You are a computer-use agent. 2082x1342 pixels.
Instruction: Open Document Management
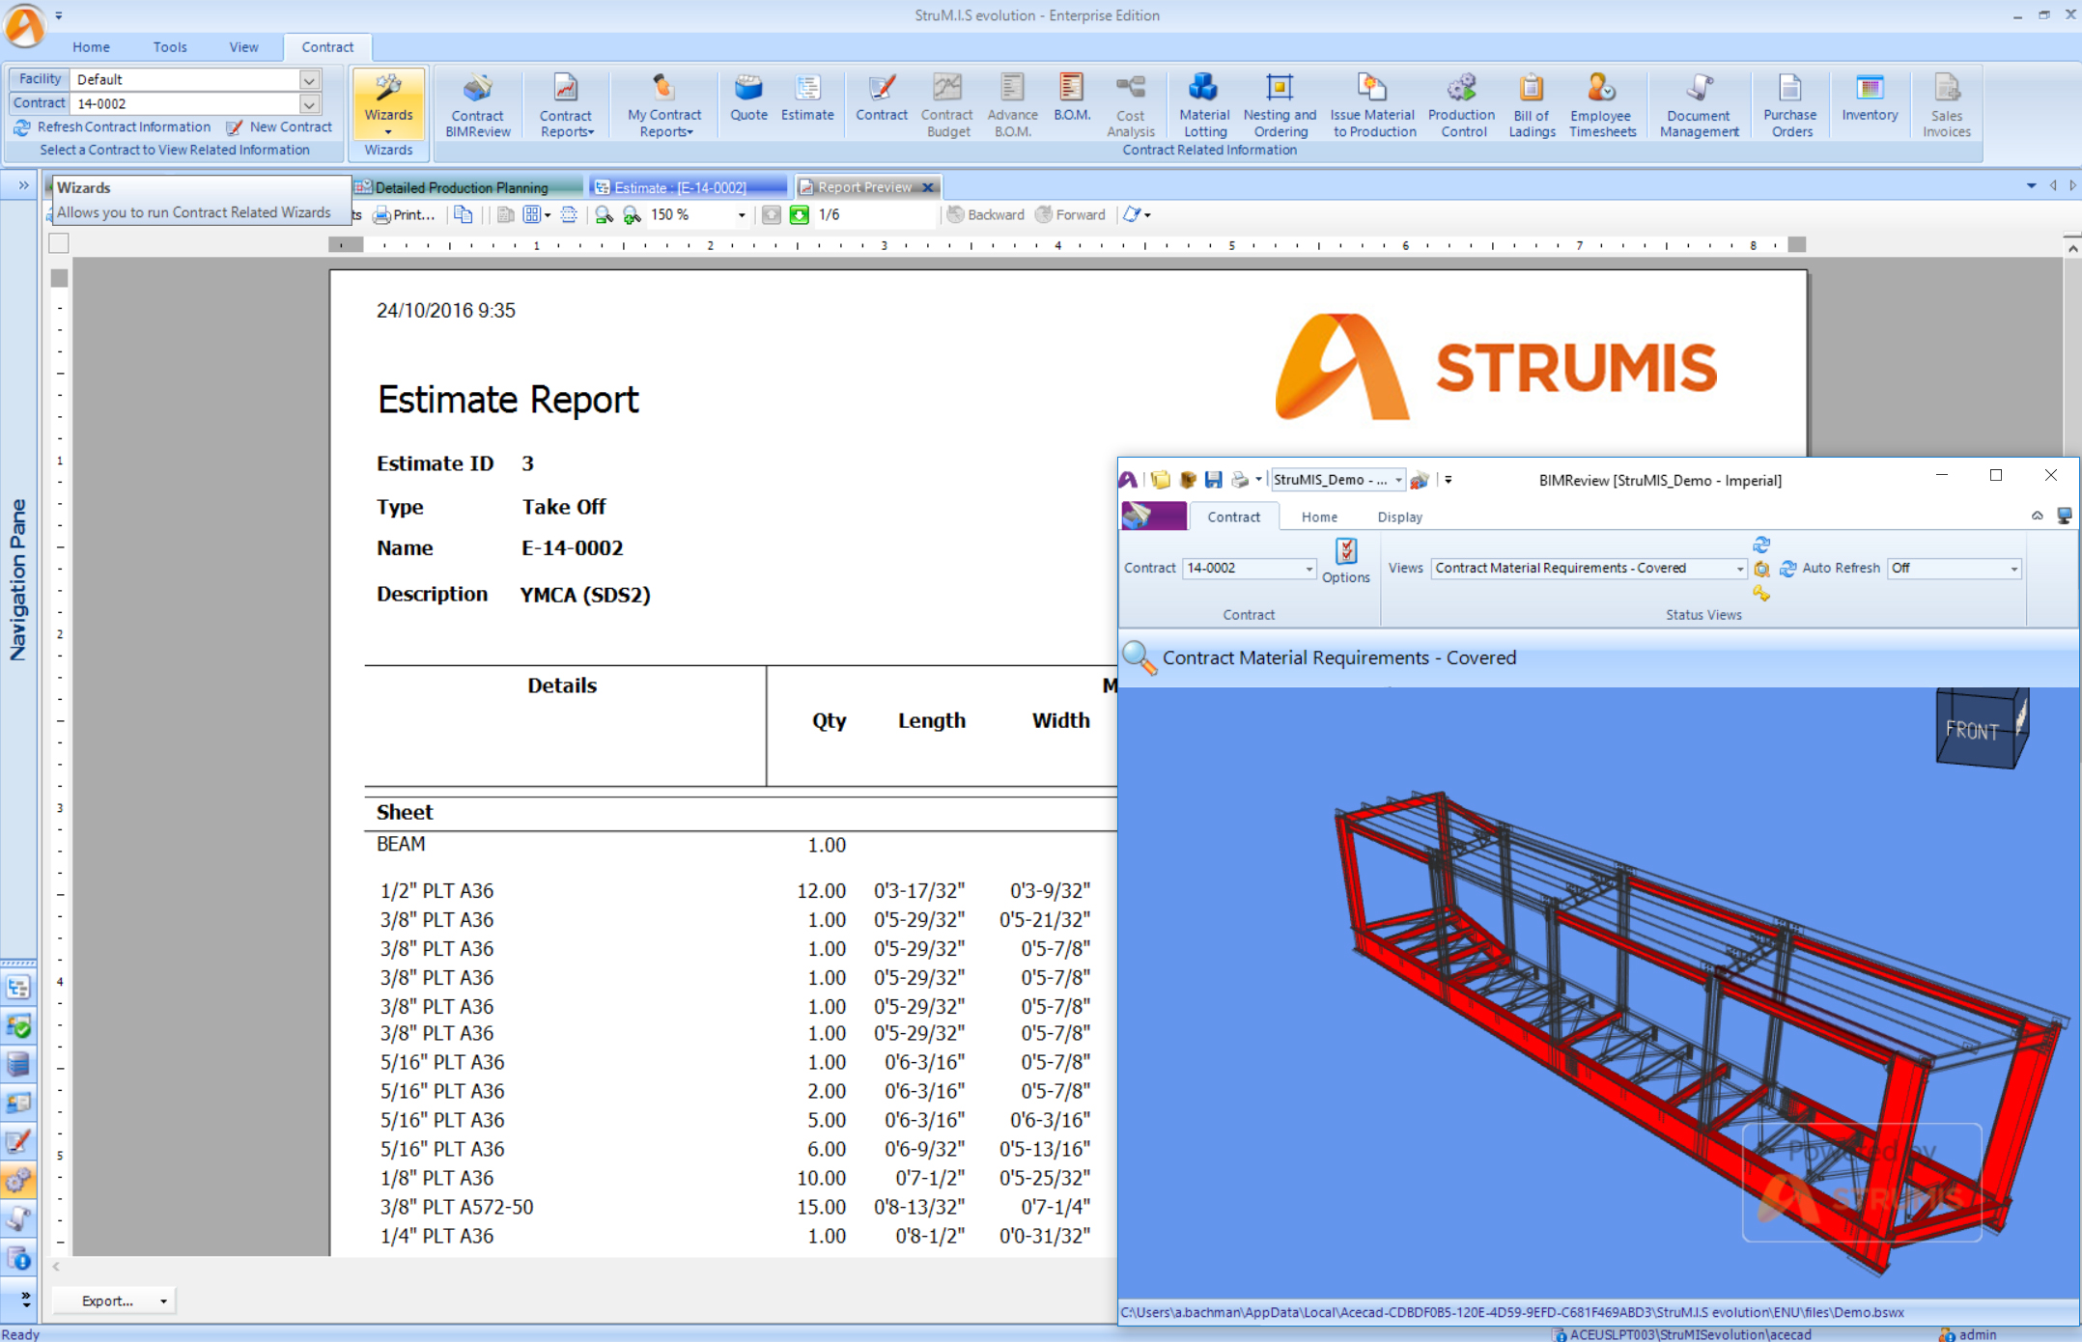pos(1699,105)
